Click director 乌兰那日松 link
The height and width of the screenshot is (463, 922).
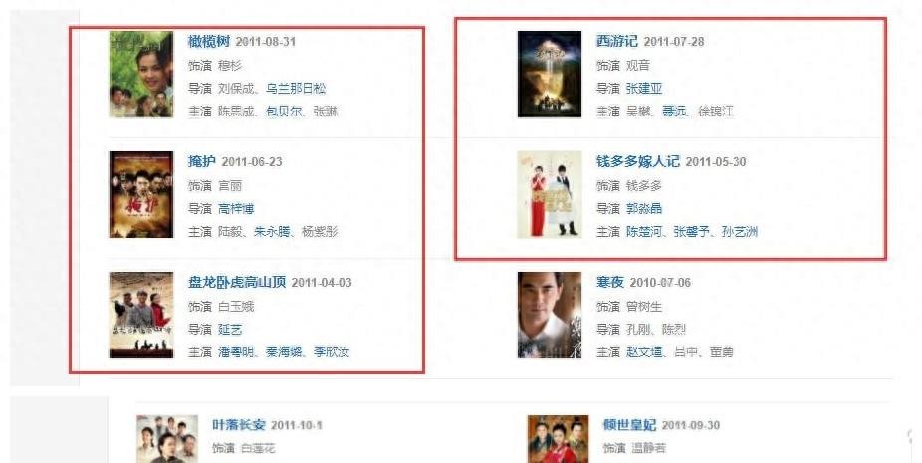296,89
